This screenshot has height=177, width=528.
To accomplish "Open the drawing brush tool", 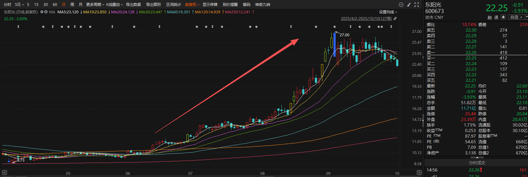I will 409,5.
